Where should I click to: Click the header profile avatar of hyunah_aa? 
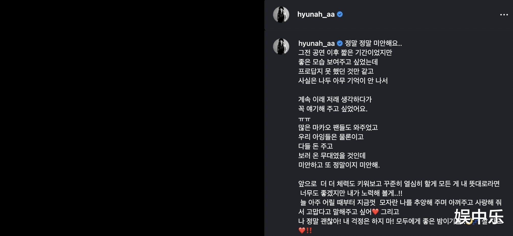coord(281,15)
